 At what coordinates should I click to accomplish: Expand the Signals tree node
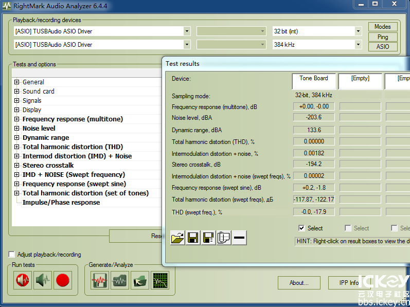17,101
